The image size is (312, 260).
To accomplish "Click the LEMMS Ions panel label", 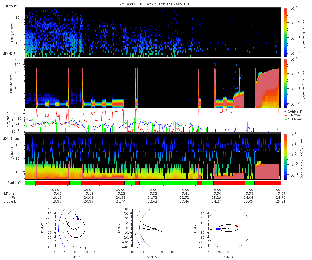I will click(11, 139).
